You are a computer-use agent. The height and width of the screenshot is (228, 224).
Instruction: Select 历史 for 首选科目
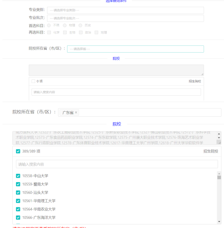click(80, 26)
